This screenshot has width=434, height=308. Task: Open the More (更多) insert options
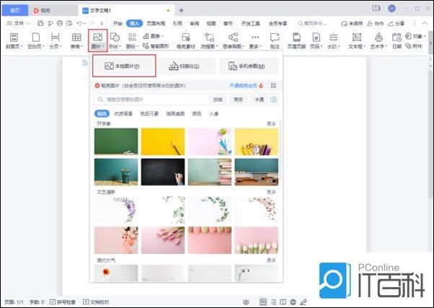pyautogui.click(x=255, y=41)
